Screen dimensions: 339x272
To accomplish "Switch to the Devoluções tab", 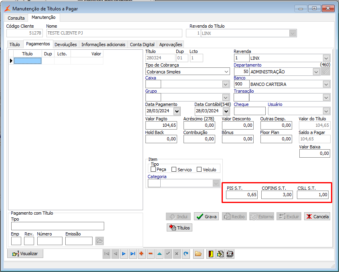I will click(x=65, y=45).
